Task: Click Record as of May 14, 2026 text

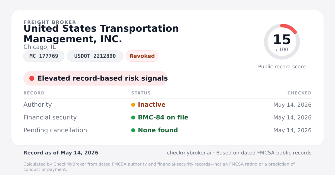Action: click(x=61, y=153)
